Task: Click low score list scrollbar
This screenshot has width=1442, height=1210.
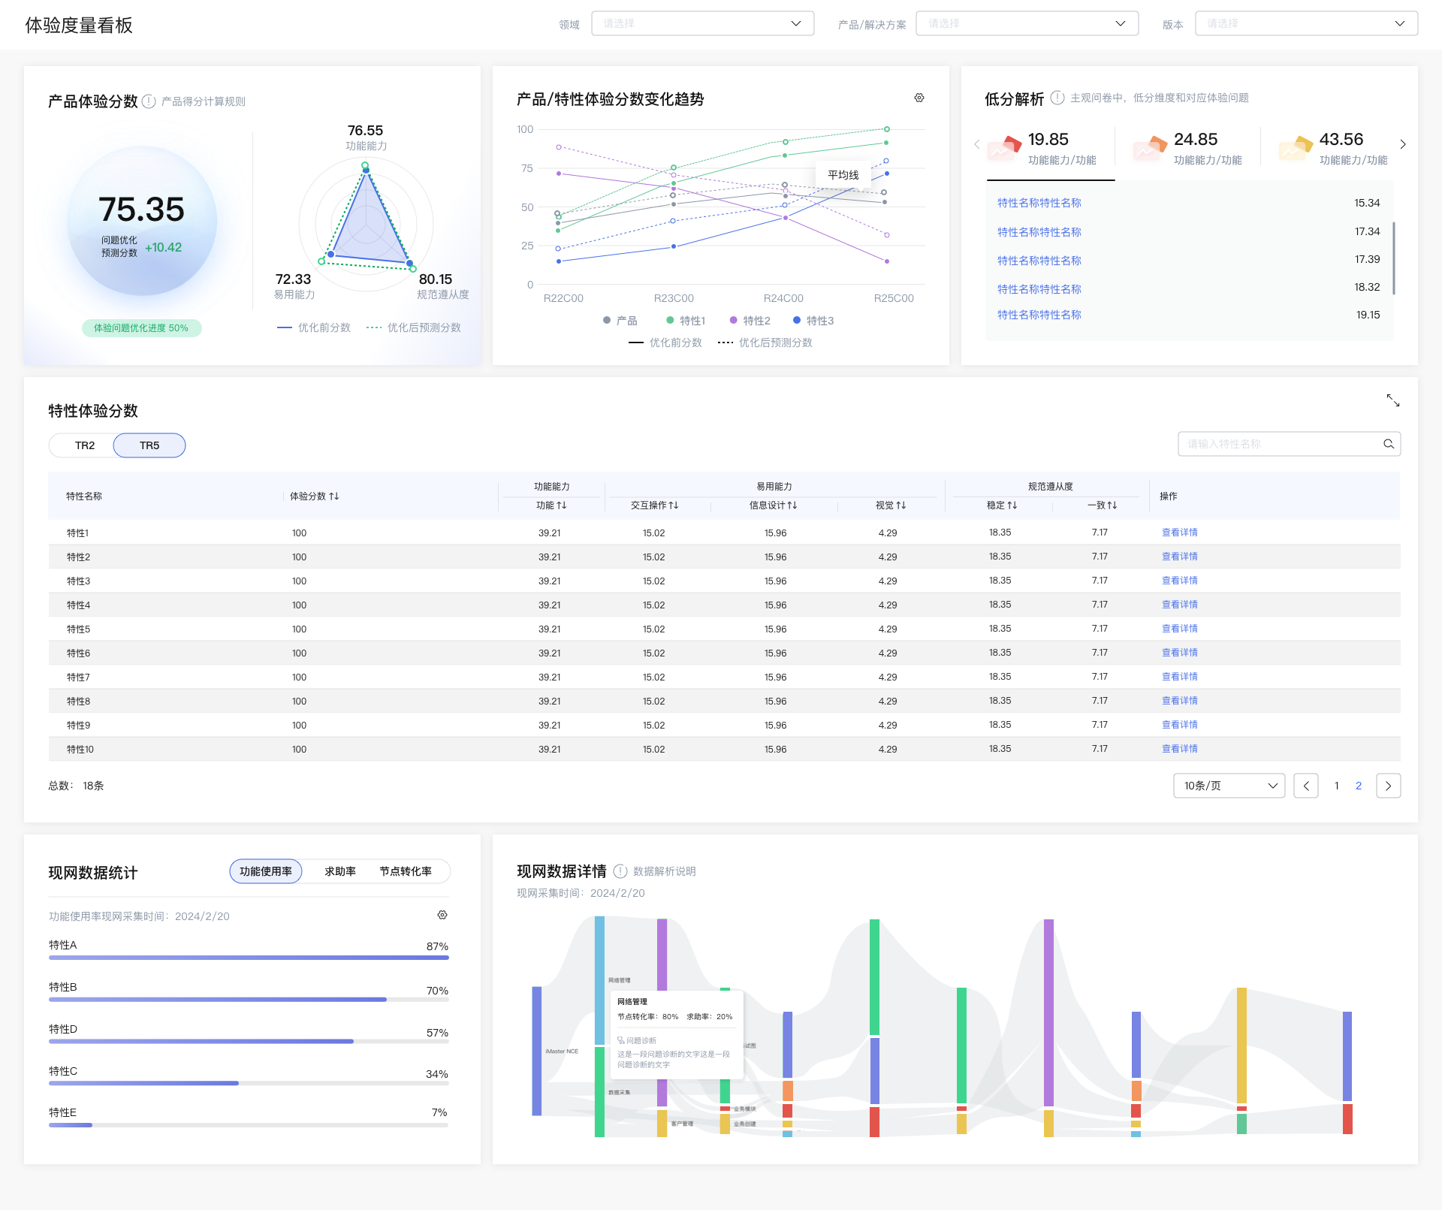Action: coord(1393,258)
